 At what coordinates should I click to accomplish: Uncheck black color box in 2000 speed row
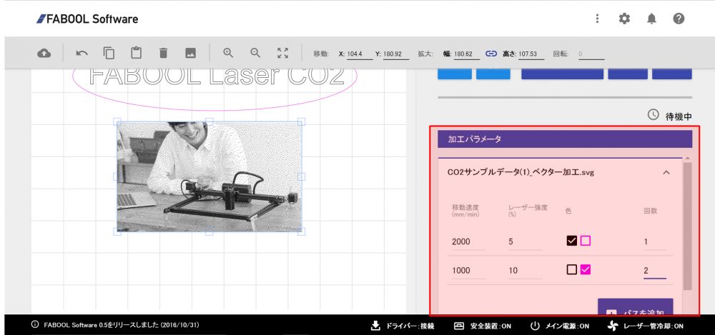point(572,241)
